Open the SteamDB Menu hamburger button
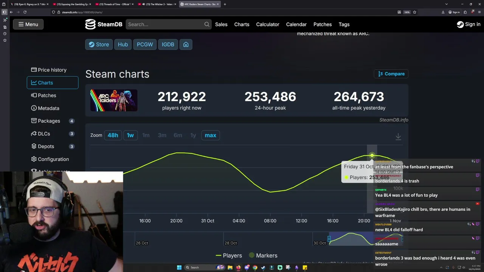The height and width of the screenshot is (272, 484). point(28,24)
